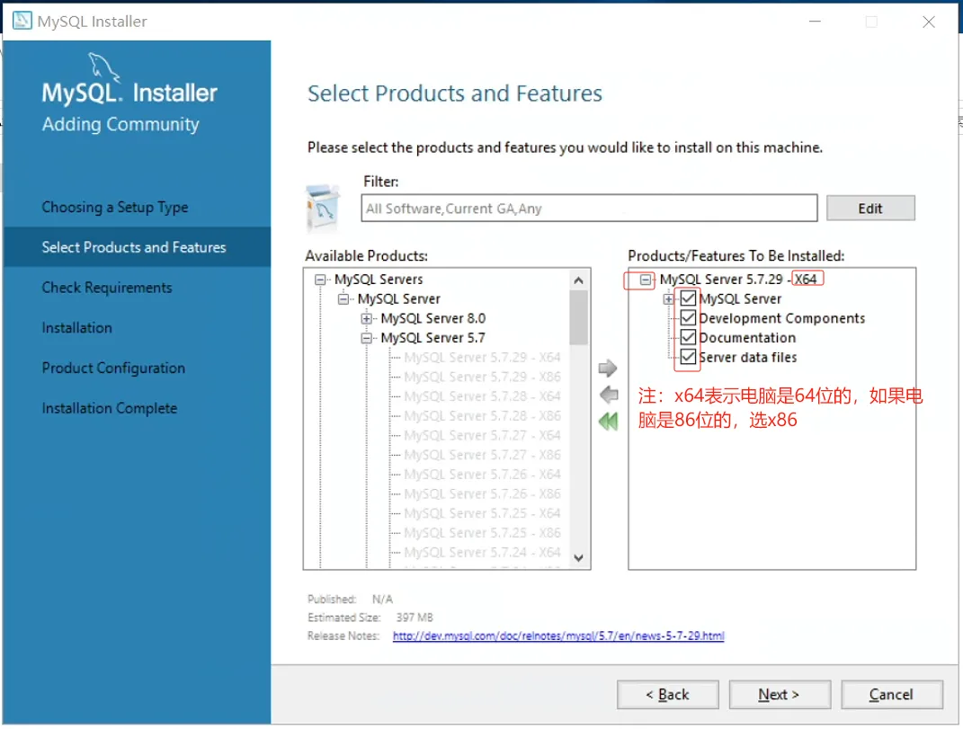Viewport: 963px width, 729px height.
Task: Click the Back button
Action: [x=667, y=694]
